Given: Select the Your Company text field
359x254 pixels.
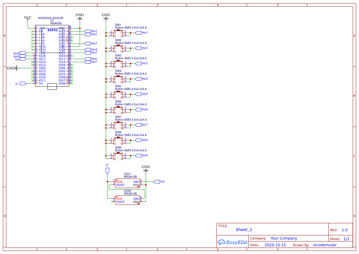Looking at the screenshot, I should 284,238.
